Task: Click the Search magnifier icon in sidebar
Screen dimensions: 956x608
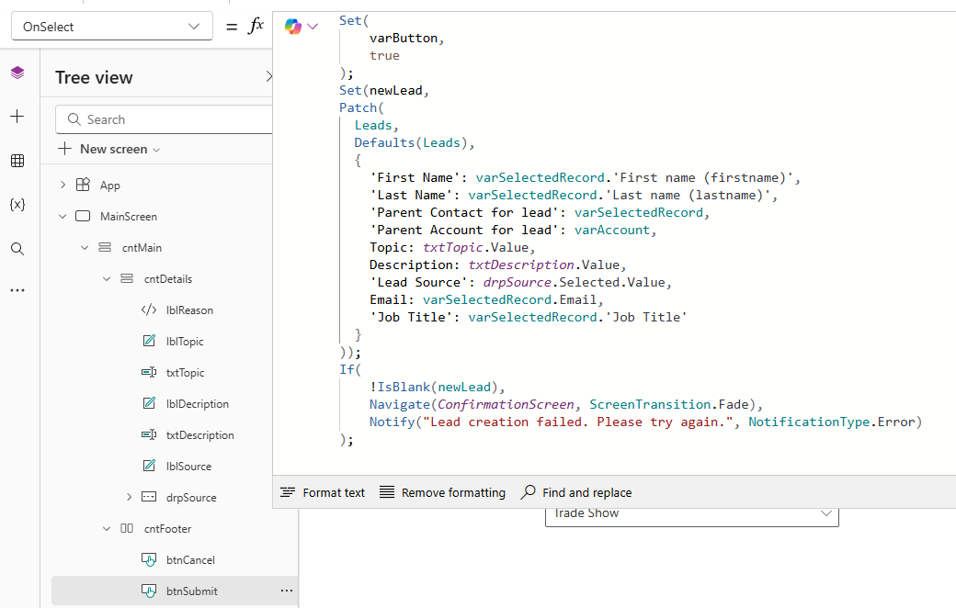Action: pyautogui.click(x=17, y=249)
